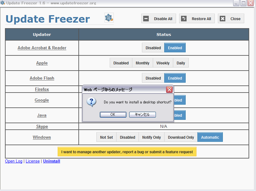Viewport: 256px width, 191px height.
Task: Click the Disable All button label
Action: click(x=163, y=19)
